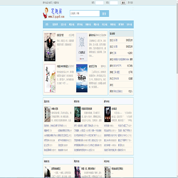Screen dimensions: 178x178
Task: Open the book cover under 穿越小说 section
Action: point(47,172)
